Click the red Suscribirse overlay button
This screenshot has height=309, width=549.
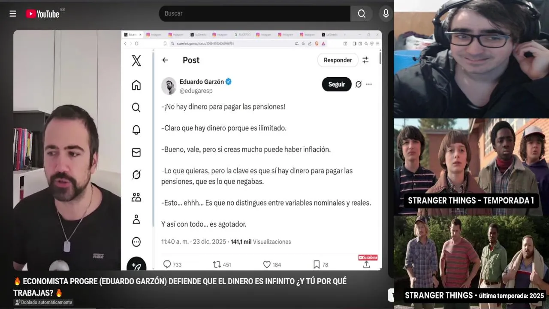point(368,257)
